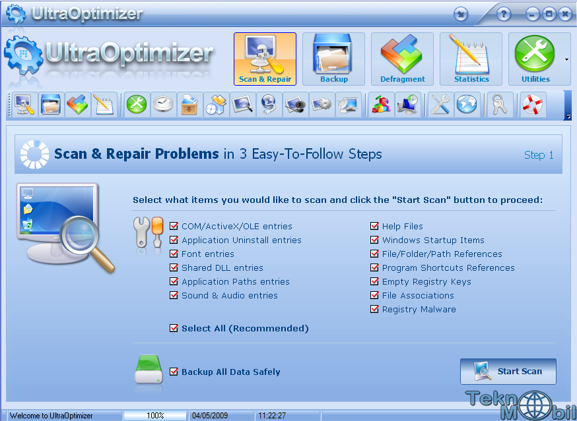Go to the Statistics tab
The image size is (577, 421).
pyautogui.click(x=471, y=59)
